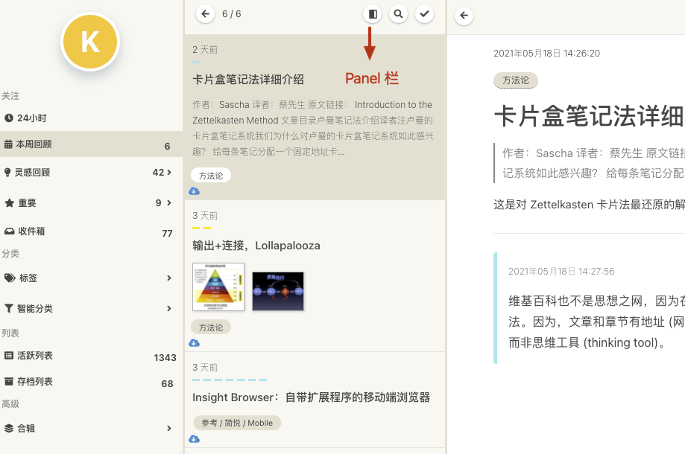The width and height of the screenshot is (685, 454).
Task: Open note 卡片盒笔记法详细介绍 in list
Action: tap(248, 80)
